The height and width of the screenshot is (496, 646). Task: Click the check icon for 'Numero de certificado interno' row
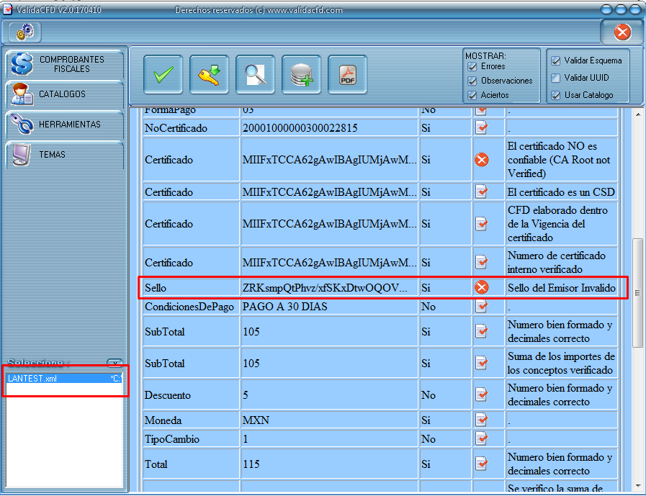coord(481,262)
